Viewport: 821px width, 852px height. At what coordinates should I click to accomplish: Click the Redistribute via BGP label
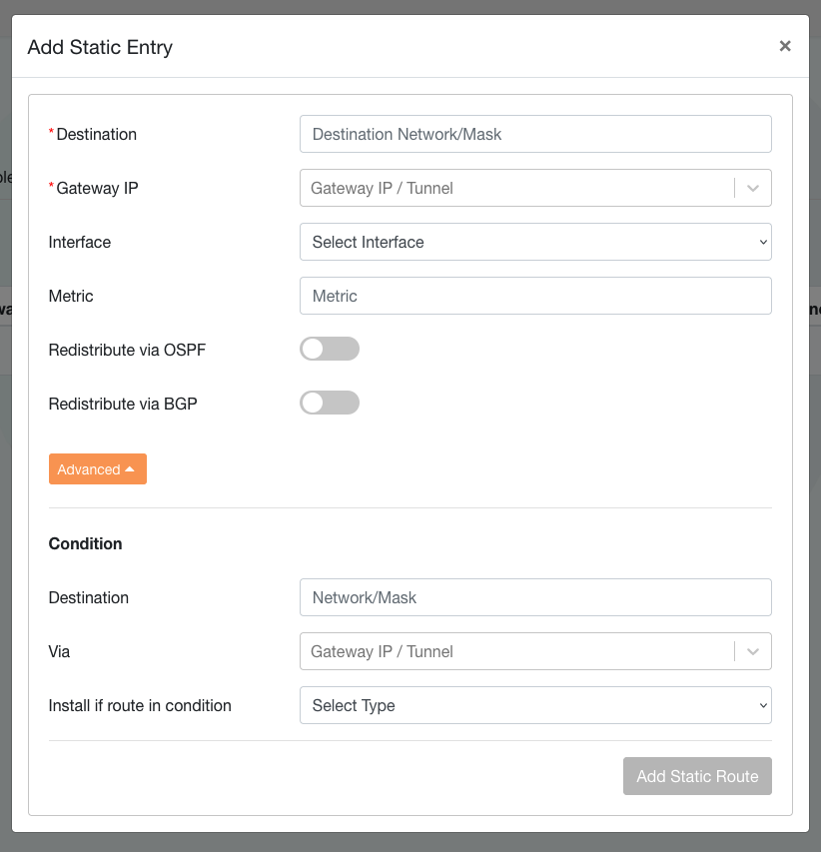pyautogui.click(x=124, y=404)
